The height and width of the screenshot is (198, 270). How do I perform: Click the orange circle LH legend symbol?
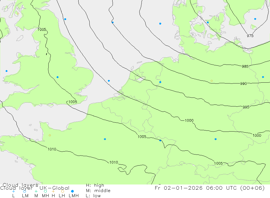pyautogui.click(x=63, y=191)
